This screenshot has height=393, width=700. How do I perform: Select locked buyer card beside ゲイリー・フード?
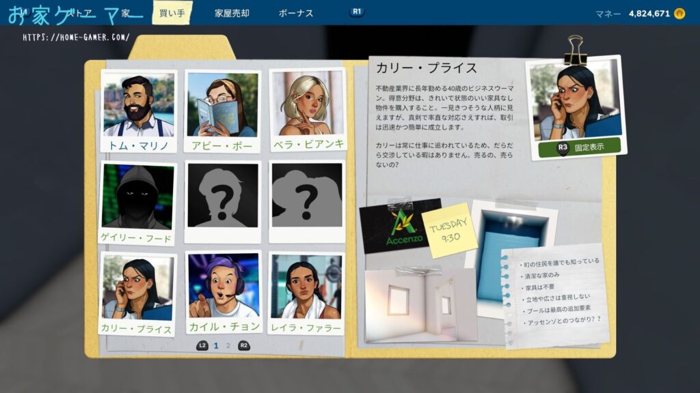click(x=223, y=202)
